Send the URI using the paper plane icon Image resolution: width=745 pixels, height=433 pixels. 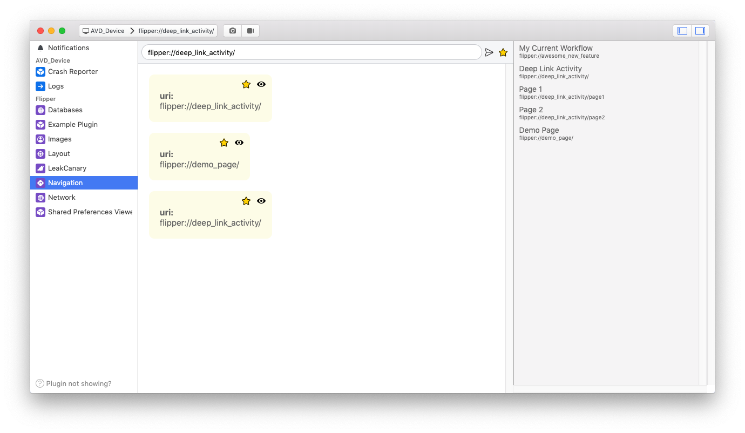point(489,52)
